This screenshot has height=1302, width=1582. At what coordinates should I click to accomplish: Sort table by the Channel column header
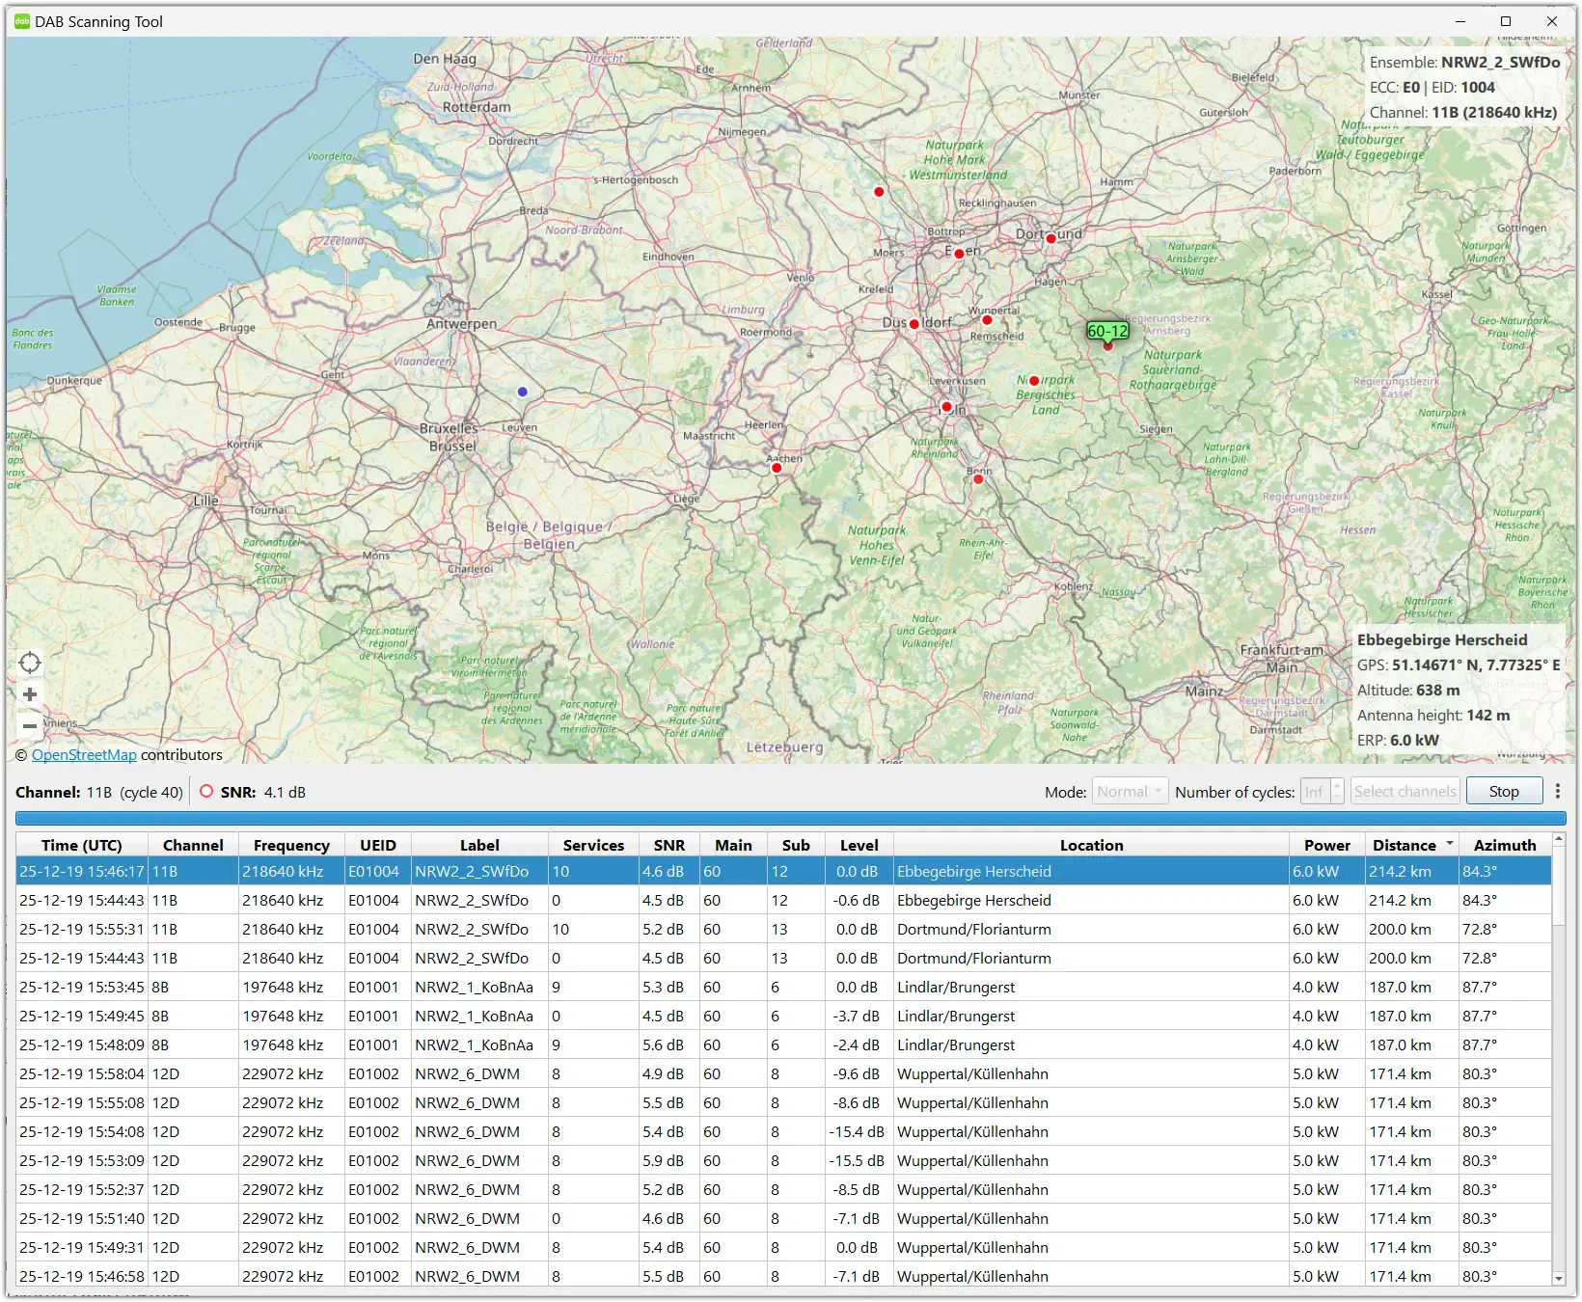point(193,845)
